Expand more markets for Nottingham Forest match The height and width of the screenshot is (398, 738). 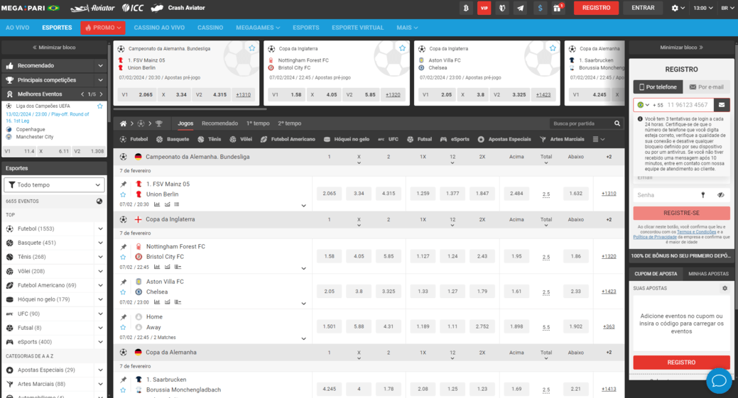pyautogui.click(x=303, y=268)
